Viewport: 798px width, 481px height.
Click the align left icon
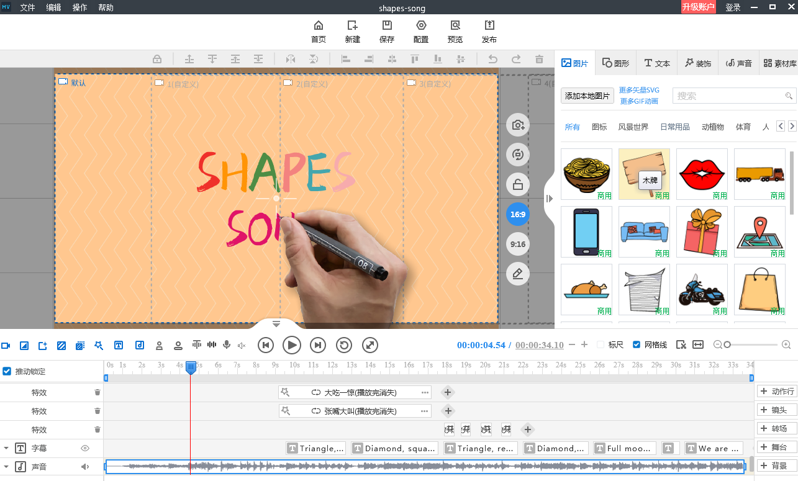[x=346, y=59]
